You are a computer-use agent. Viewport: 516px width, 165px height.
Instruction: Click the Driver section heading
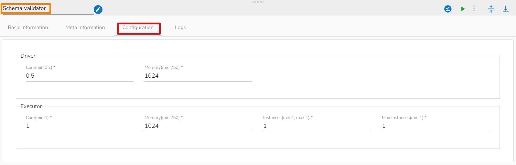[28, 56]
